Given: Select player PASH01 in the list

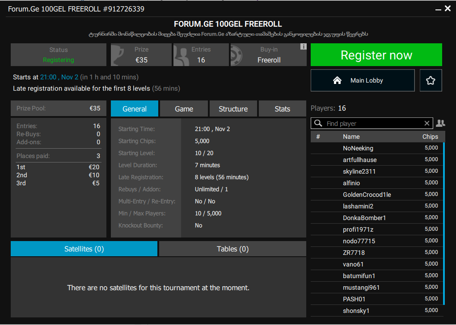Looking at the screenshot, I should point(376,299).
